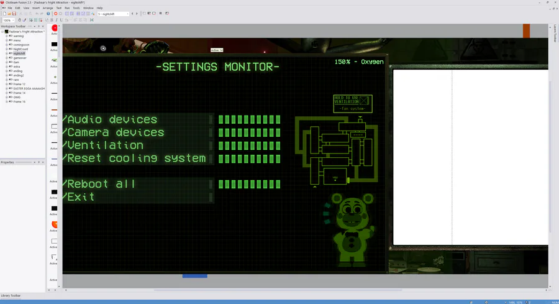Viewport: 559px width, 304px height.
Task: Select the Ventilation progress bar object
Action: tap(249, 145)
